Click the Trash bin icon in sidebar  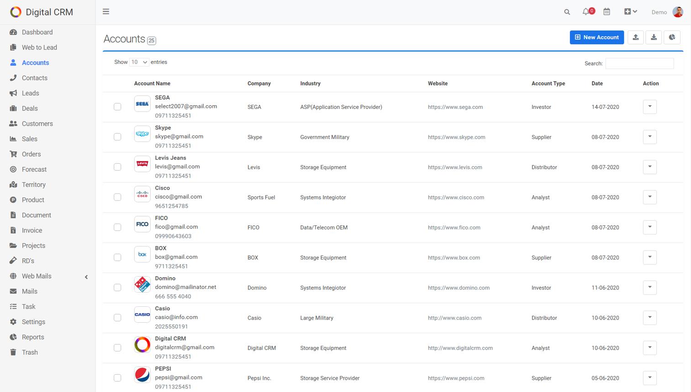pyautogui.click(x=13, y=352)
